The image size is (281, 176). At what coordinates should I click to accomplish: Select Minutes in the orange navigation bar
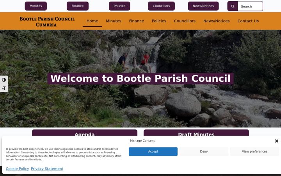114,21
